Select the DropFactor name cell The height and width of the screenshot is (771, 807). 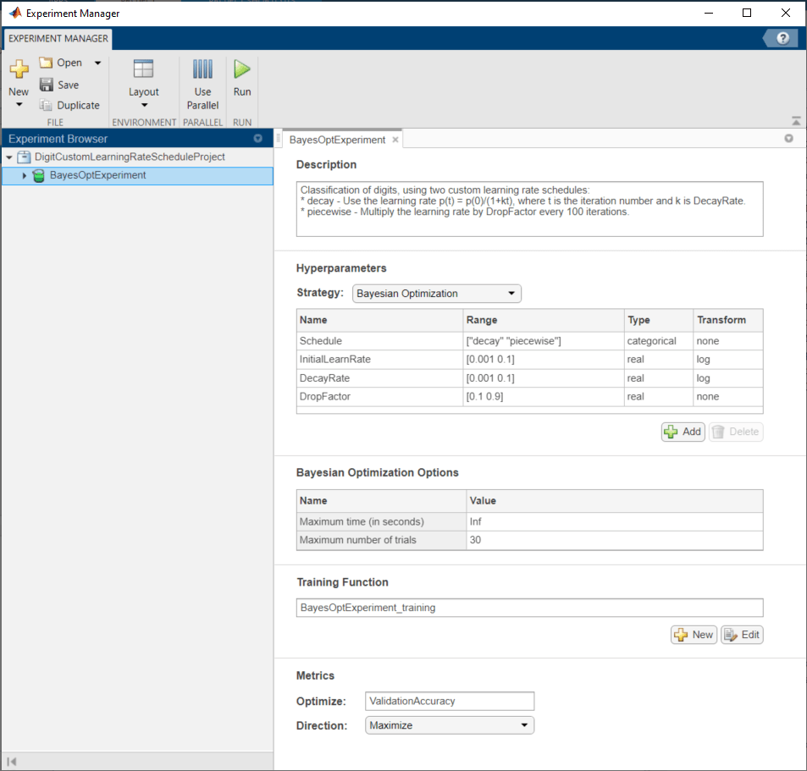coord(380,397)
